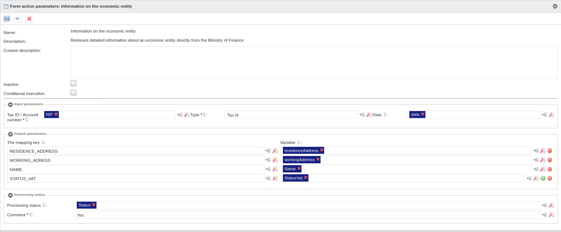This screenshot has height=232, width=561.
Task: Collapse the Input parameters section
Action: pyautogui.click(x=10, y=104)
